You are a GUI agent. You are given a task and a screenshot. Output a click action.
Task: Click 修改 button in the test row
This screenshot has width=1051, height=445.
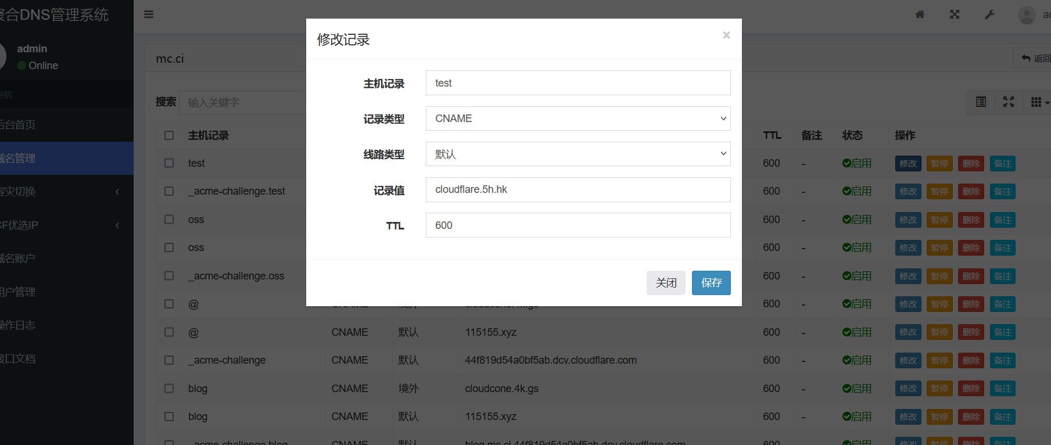(908, 164)
